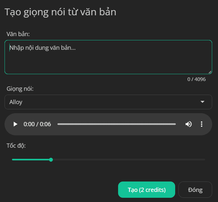
Task: Click the unfilled speed slider track
Action: click(x=129, y=160)
